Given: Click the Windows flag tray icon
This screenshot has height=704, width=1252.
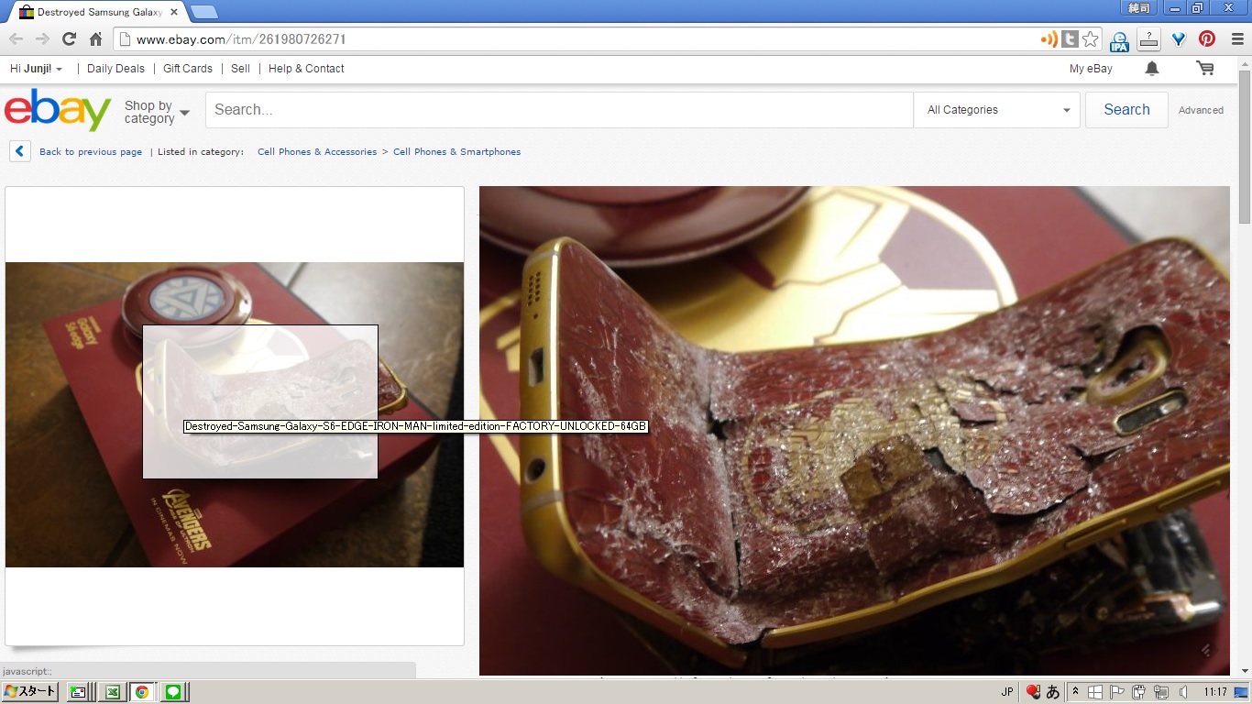Looking at the screenshot, I should (1096, 692).
